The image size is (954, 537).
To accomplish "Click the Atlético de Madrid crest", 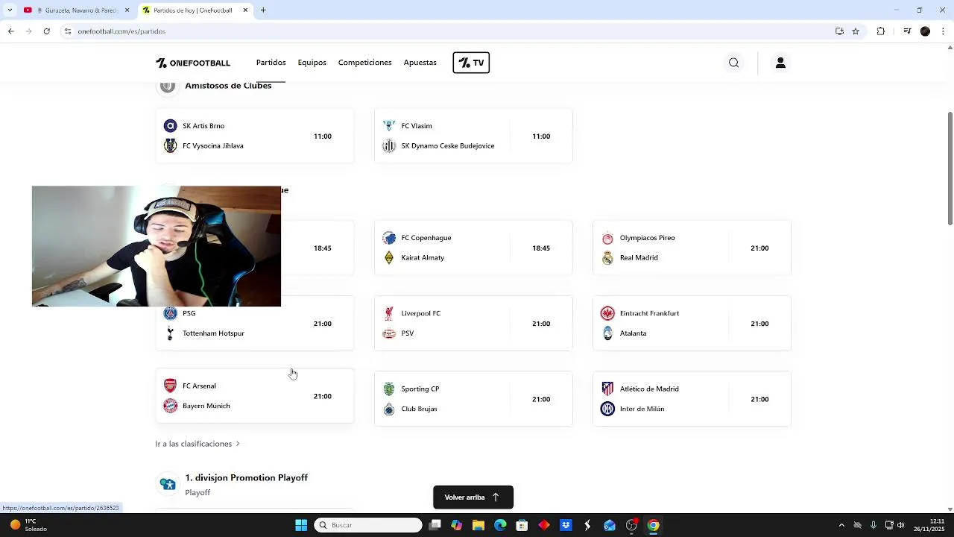I will click(607, 389).
